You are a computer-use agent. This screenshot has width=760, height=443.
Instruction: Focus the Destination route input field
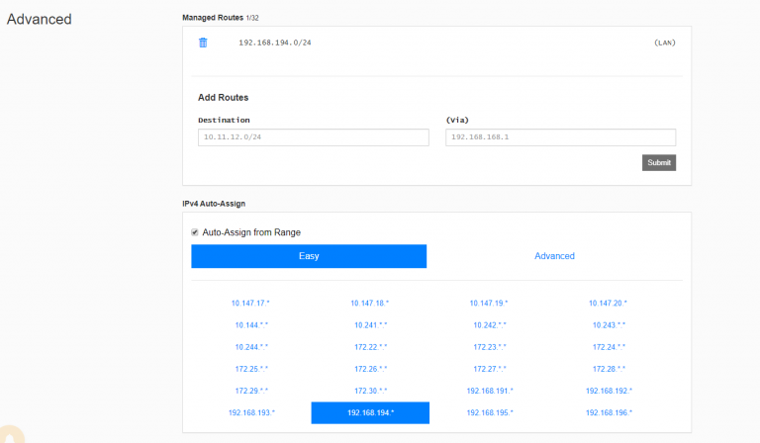pos(313,137)
